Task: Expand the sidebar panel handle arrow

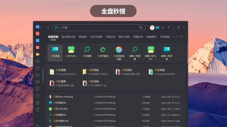Action: (x=43, y=76)
